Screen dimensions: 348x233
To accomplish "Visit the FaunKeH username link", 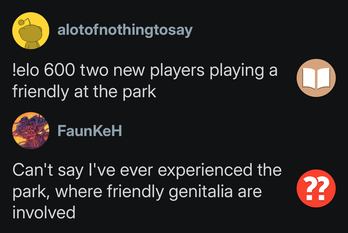I will 89,131.
